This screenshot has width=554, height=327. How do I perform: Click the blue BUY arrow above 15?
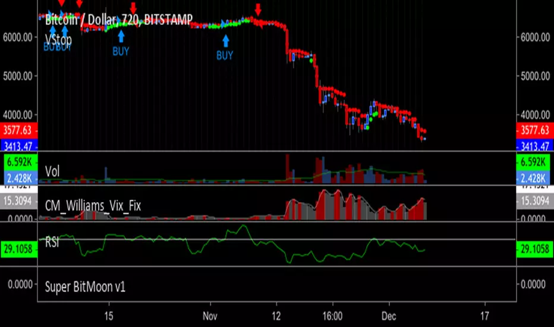pos(121,36)
